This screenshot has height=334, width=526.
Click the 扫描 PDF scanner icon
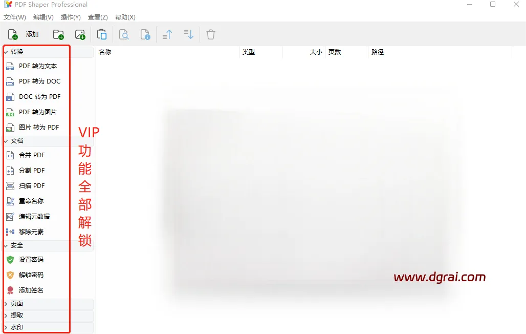pyautogui.click(x=10, y=186)
